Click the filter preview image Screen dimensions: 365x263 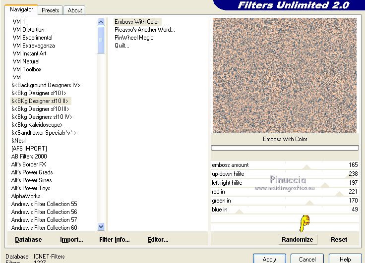tap(285, 75)
